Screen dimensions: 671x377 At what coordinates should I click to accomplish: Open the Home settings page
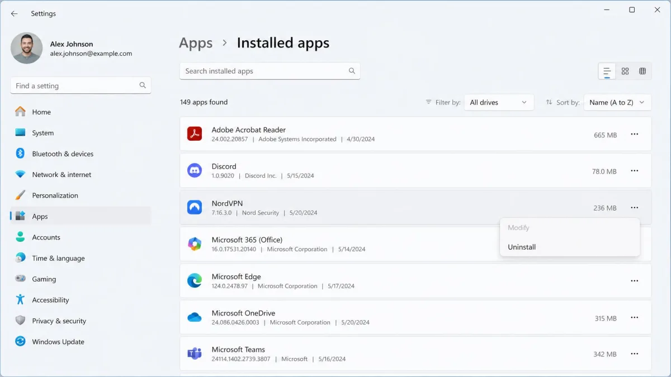click(x=81, y=112)
